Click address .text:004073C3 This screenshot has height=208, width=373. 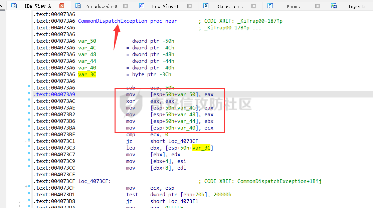54,148
